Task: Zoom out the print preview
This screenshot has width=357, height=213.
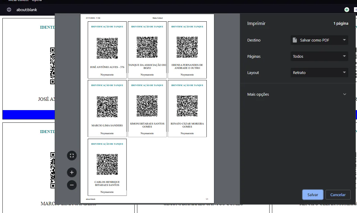Action: click(x=72, y=185)
